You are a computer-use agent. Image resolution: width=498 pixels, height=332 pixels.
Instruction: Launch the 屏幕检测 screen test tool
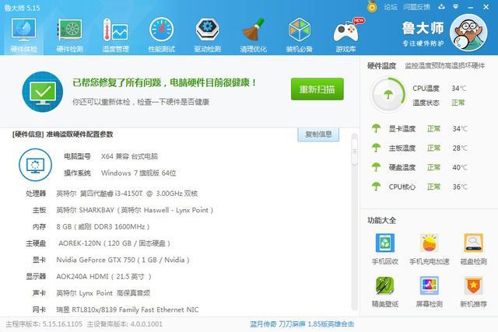[429, 291]
